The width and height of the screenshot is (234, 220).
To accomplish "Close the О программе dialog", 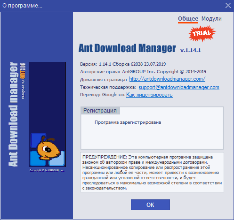I will [228, 6].
